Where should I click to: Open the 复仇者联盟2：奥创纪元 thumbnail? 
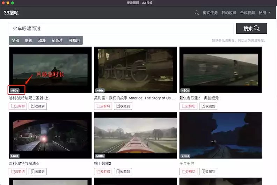[x=221, y=70]
